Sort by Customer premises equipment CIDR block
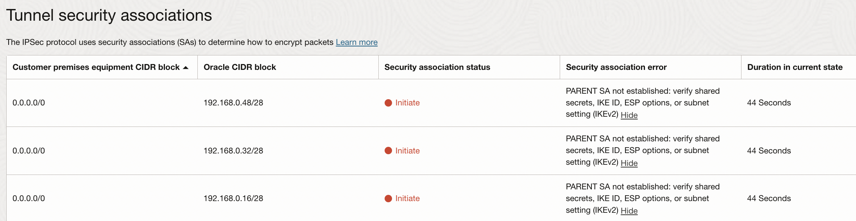Screen dimensions: 856x221 tap(96, 67)
